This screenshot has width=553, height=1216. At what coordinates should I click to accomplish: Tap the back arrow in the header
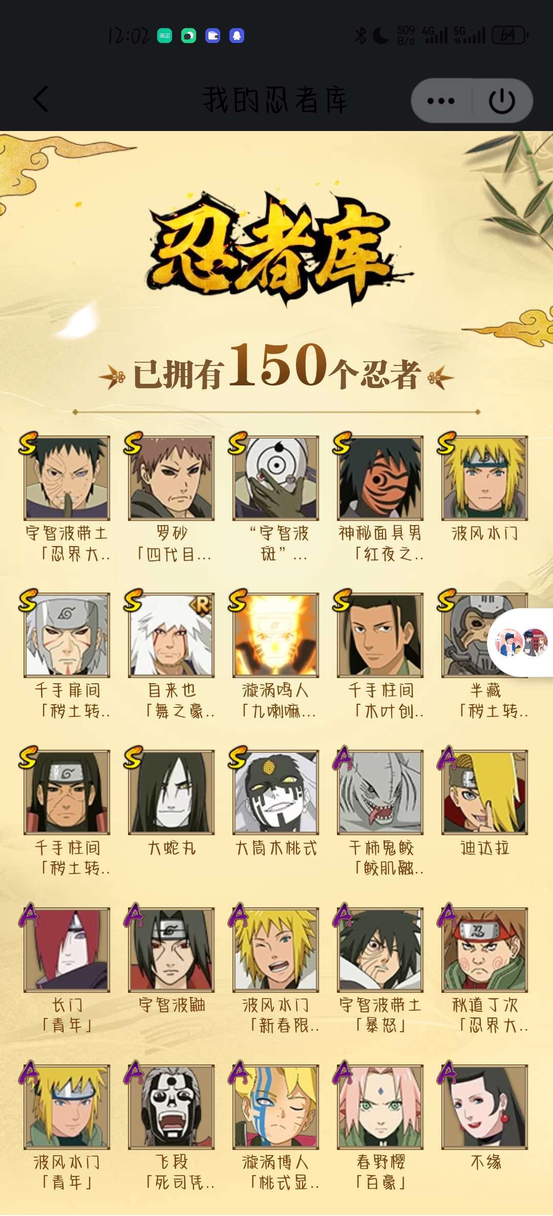41,99
